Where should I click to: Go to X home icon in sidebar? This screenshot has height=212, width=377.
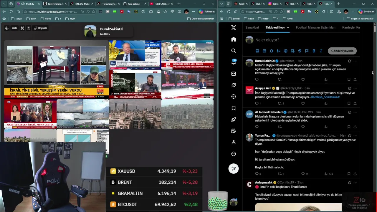point(234,39)
